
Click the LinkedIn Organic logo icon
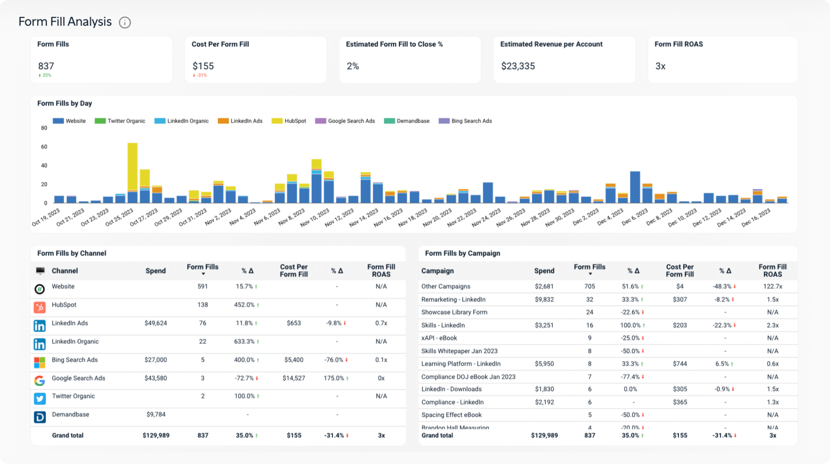pyautogui.click(x=39, y=344)
